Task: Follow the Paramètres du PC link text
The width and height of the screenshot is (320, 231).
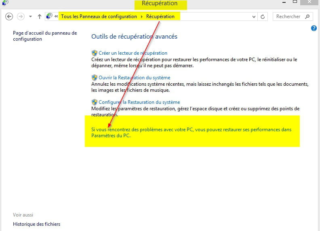Action: coord(111,136)
